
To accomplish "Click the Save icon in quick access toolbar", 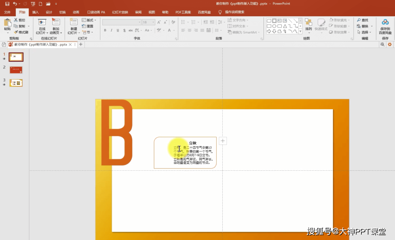I will point(7,4).
